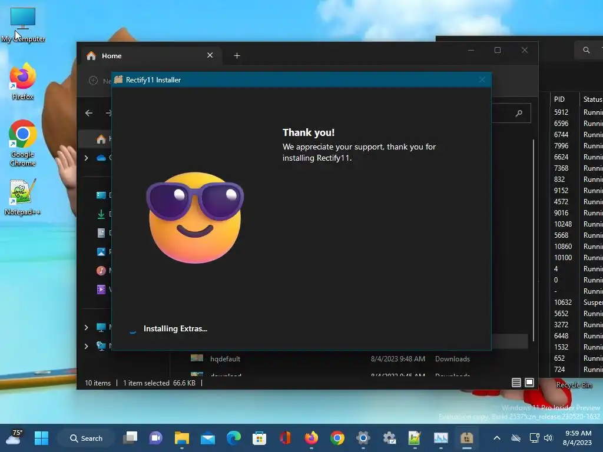Select Home in Explorer navigation pane

101,139
